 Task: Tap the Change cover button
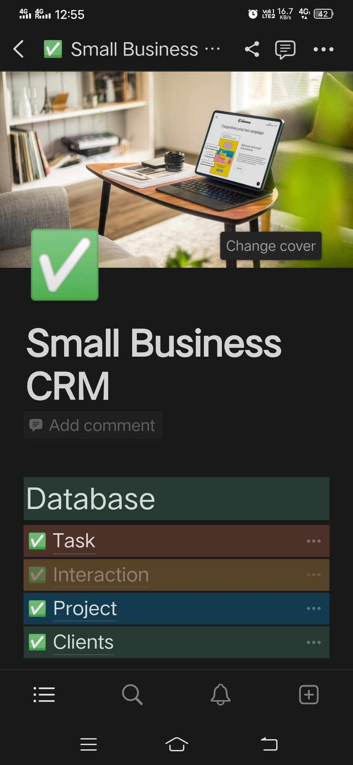[x=271, y=246]
